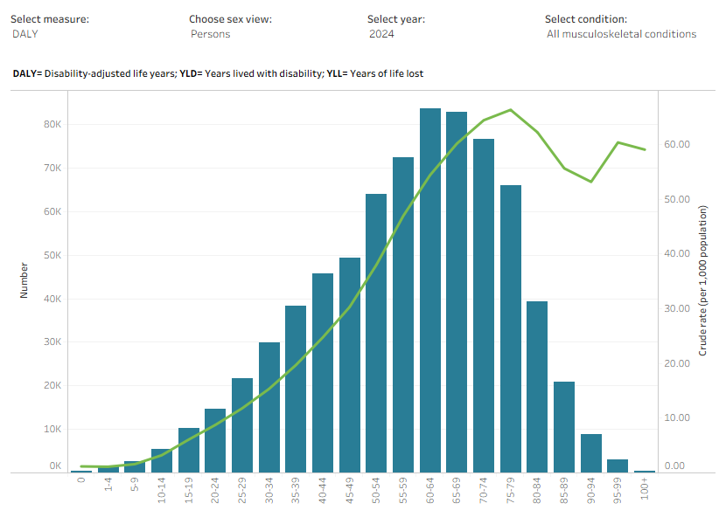Screen dimensions: 726x524
Task: Select the 35-39 age group bar
Action: click(x=296, y=390)
